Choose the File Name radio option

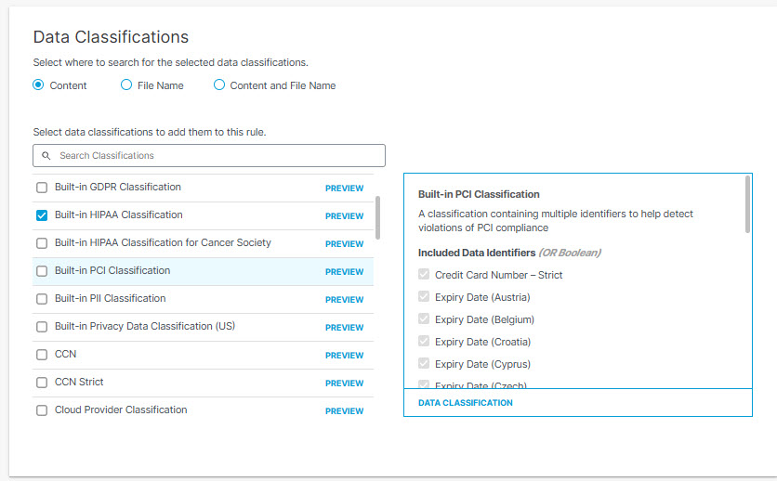click(126, 85)
